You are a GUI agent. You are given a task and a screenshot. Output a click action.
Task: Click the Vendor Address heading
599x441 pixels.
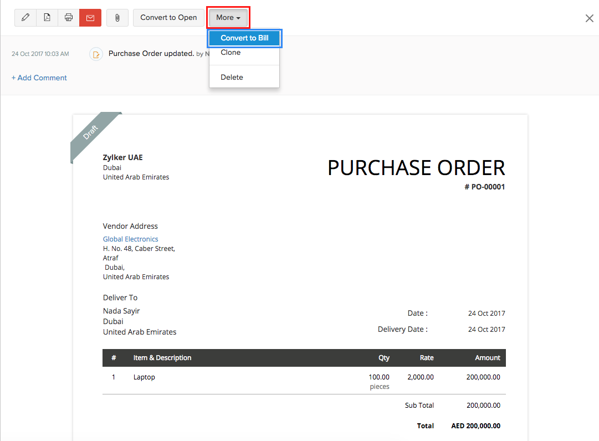(x=130, y=226)
